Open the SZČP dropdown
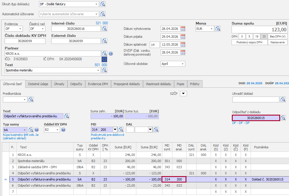 click(183, 94)
